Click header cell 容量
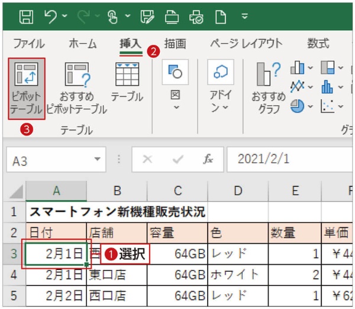 (177, 233)
